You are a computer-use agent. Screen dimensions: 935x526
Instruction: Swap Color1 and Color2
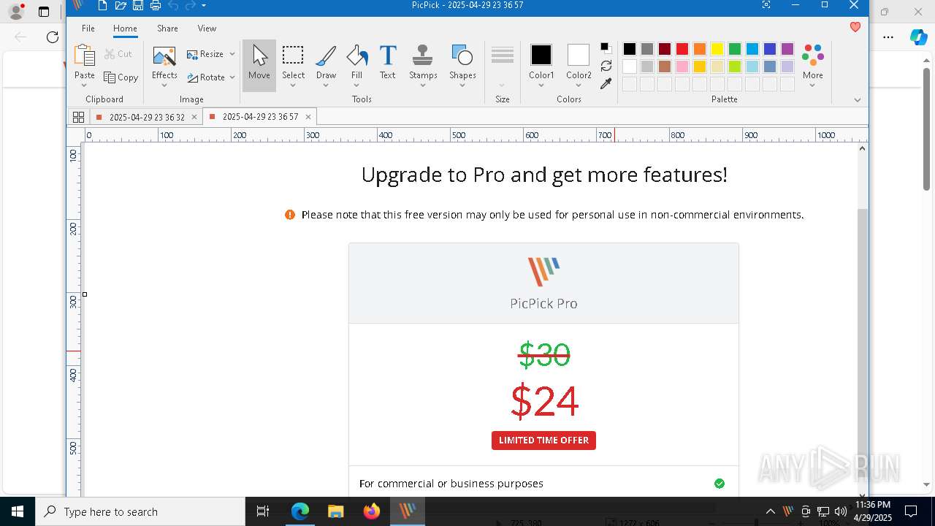(606, 66)
